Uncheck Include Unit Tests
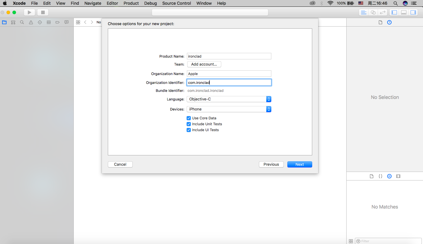 click(189, 124)
